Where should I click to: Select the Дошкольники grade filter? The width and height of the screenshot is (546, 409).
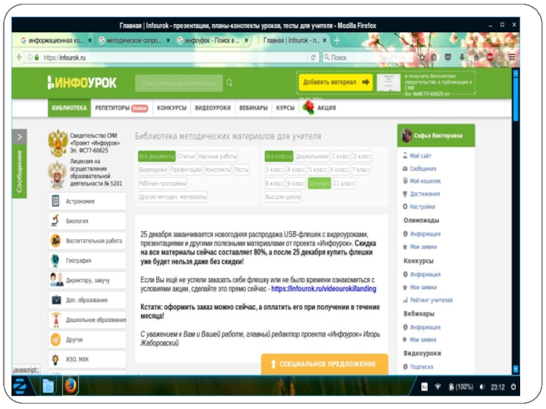point(312,157)
